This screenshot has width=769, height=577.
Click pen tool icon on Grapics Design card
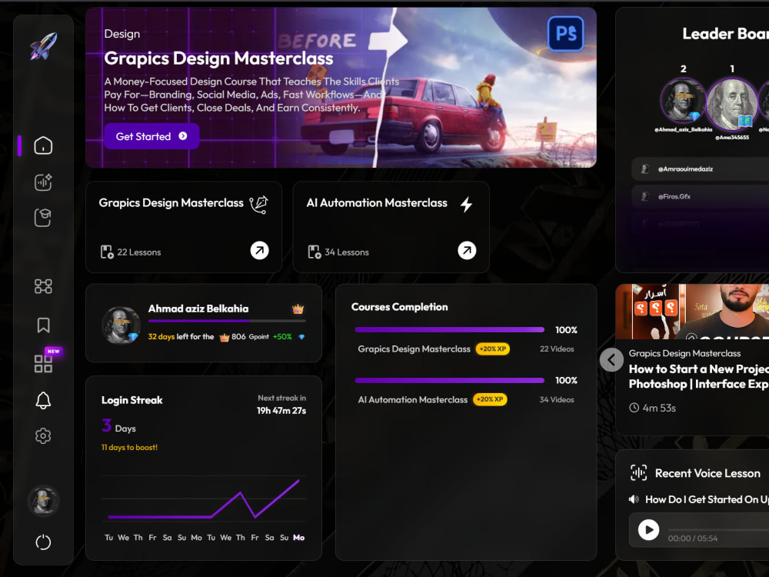coord(259,205)
